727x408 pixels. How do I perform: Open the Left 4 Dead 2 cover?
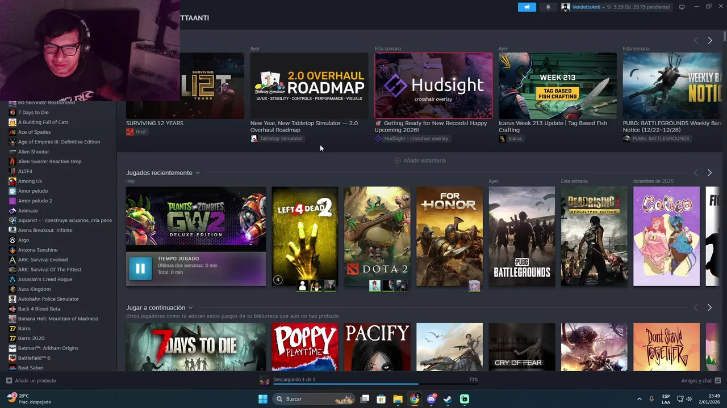coord(305,236)
